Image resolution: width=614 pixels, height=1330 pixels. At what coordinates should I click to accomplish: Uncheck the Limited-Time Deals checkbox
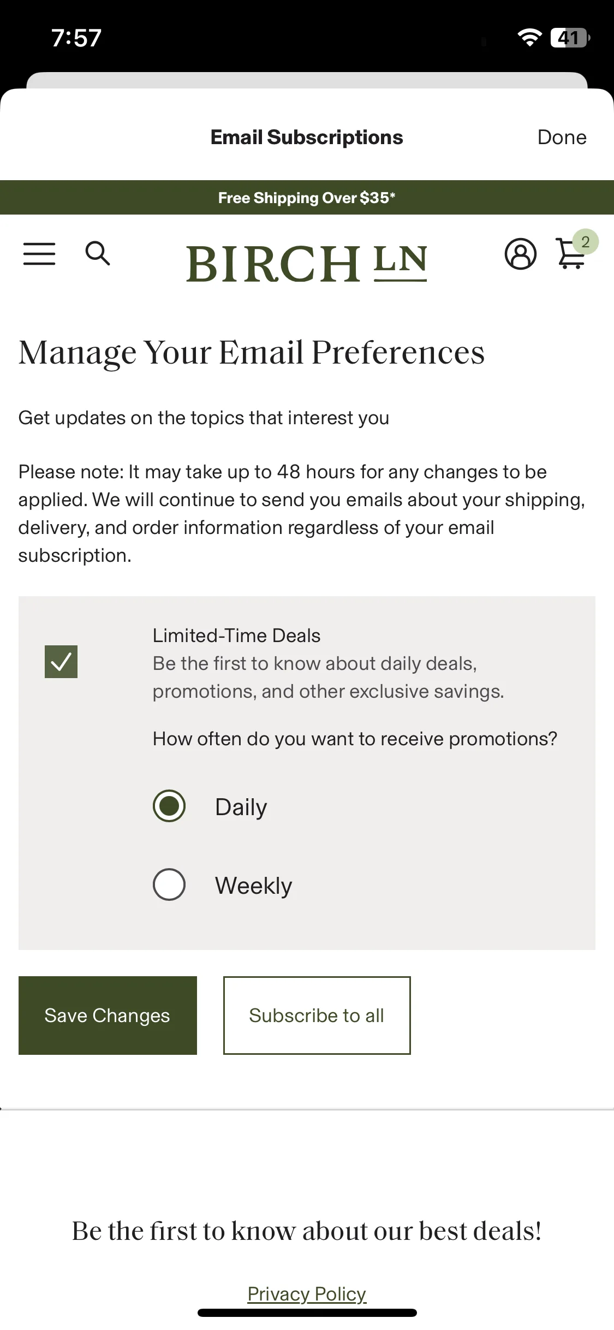click(x=61, y=662)
